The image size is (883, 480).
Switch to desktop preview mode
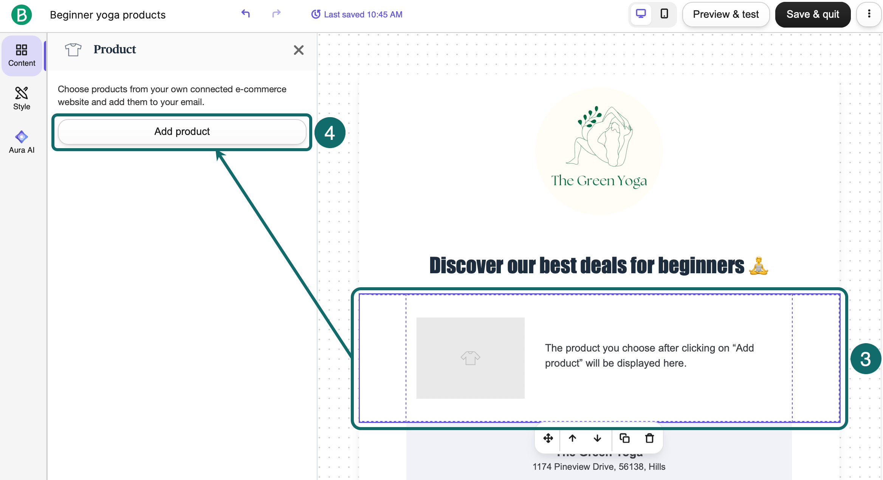[641, 14]
